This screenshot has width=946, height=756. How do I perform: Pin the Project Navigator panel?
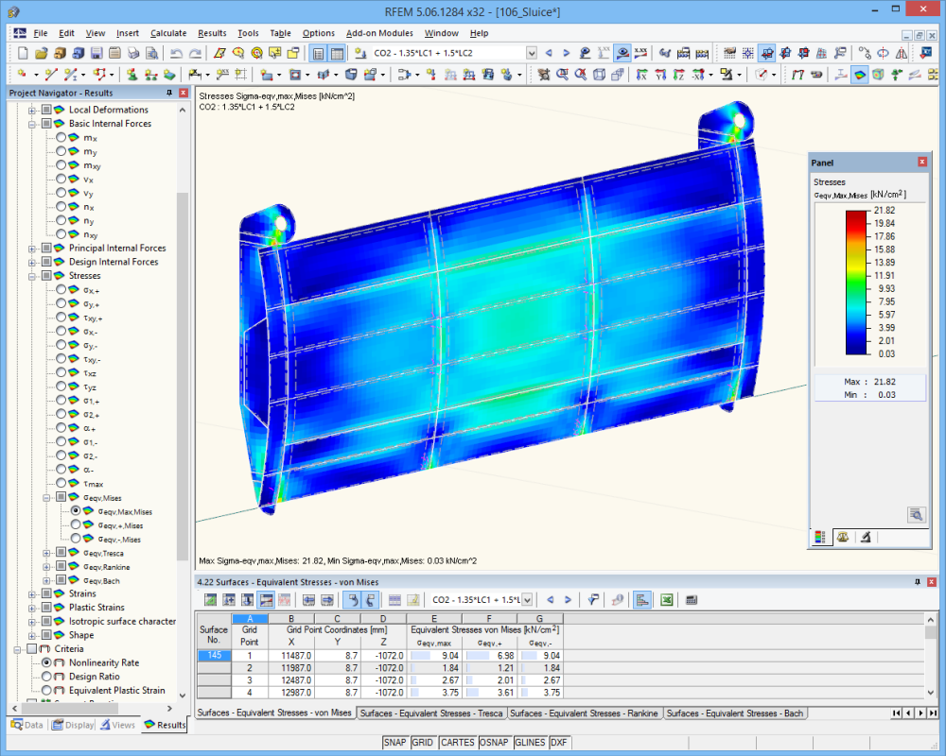pos(169,93)
